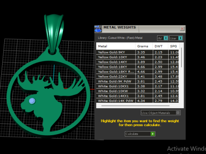This screenshot has height=154, width=206.
Task: Click the 3.35 grams value
Action: point(141,52)
